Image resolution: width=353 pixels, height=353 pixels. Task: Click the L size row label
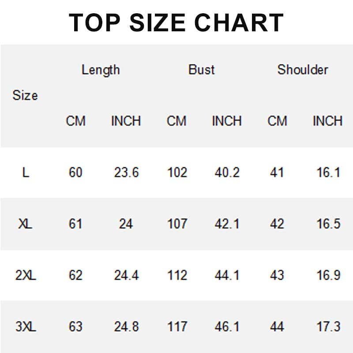tap(26, 173)
